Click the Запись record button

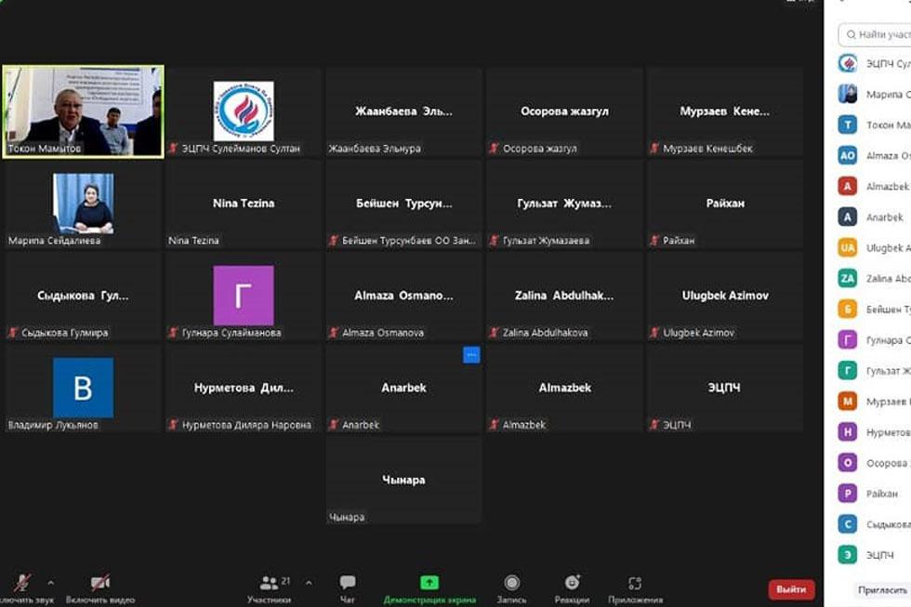pyautogui.click(x=511, y=587)
